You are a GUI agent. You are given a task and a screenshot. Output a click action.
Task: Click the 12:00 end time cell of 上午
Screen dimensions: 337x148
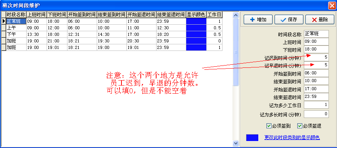[57, 28]
